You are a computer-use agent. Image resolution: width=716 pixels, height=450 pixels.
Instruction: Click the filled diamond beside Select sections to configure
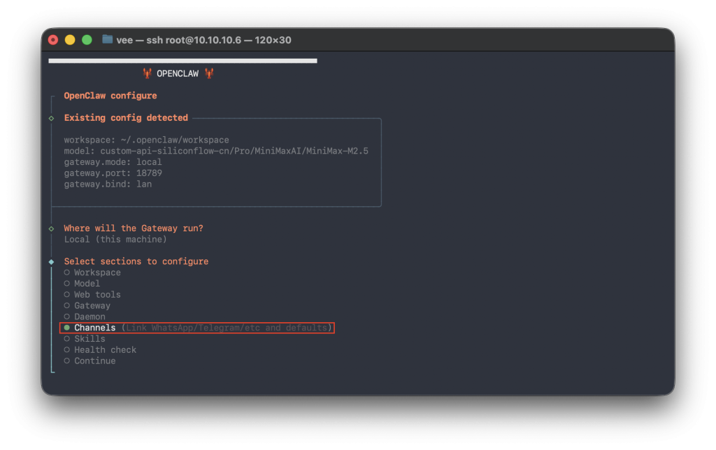click(x=52, y=261)
